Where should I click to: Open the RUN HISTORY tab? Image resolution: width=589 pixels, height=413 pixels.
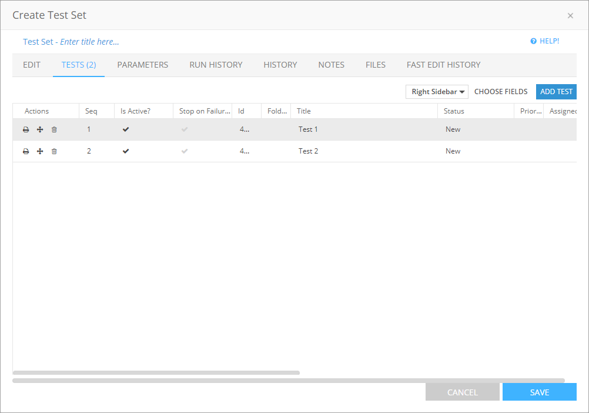pos(216,65)
